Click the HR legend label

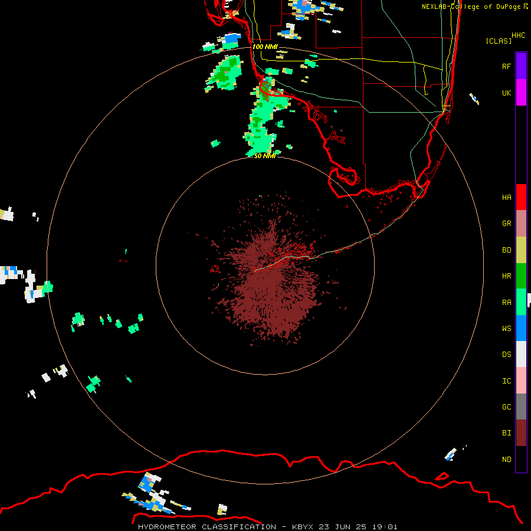[x=506, y=276]
